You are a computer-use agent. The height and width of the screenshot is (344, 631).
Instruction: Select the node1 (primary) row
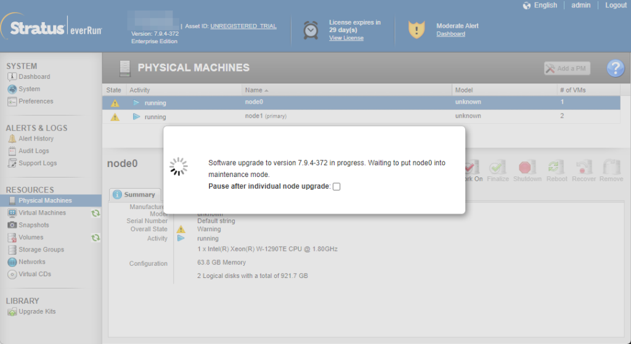[361, 117]
